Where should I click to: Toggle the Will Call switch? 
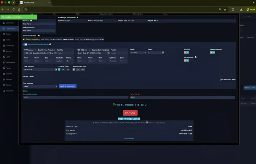186,52
